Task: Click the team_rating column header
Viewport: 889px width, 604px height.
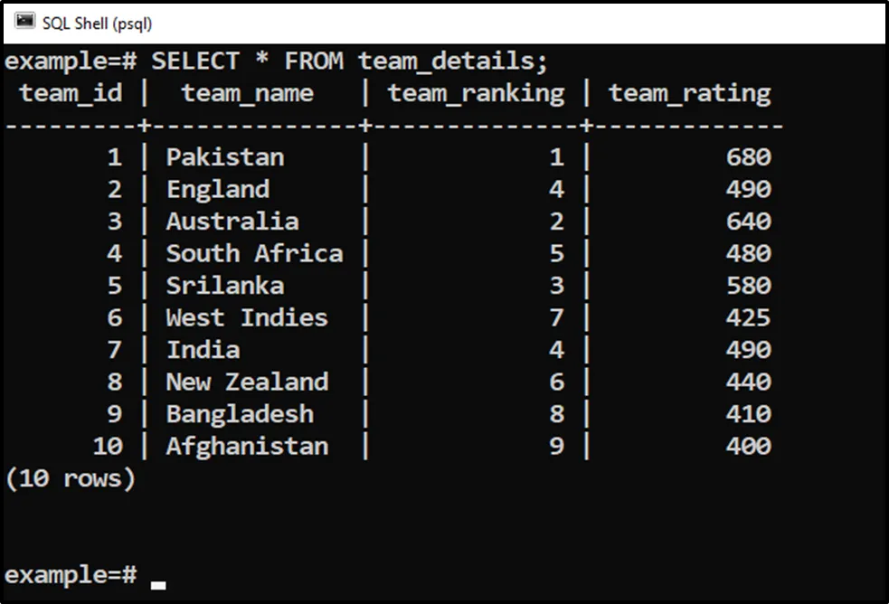Action: click(689, 93)
